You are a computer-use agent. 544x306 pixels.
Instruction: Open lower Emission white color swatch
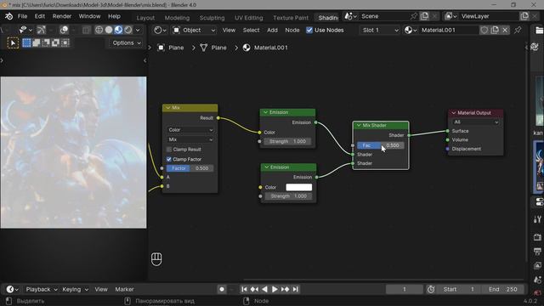(x=298, y=187)
